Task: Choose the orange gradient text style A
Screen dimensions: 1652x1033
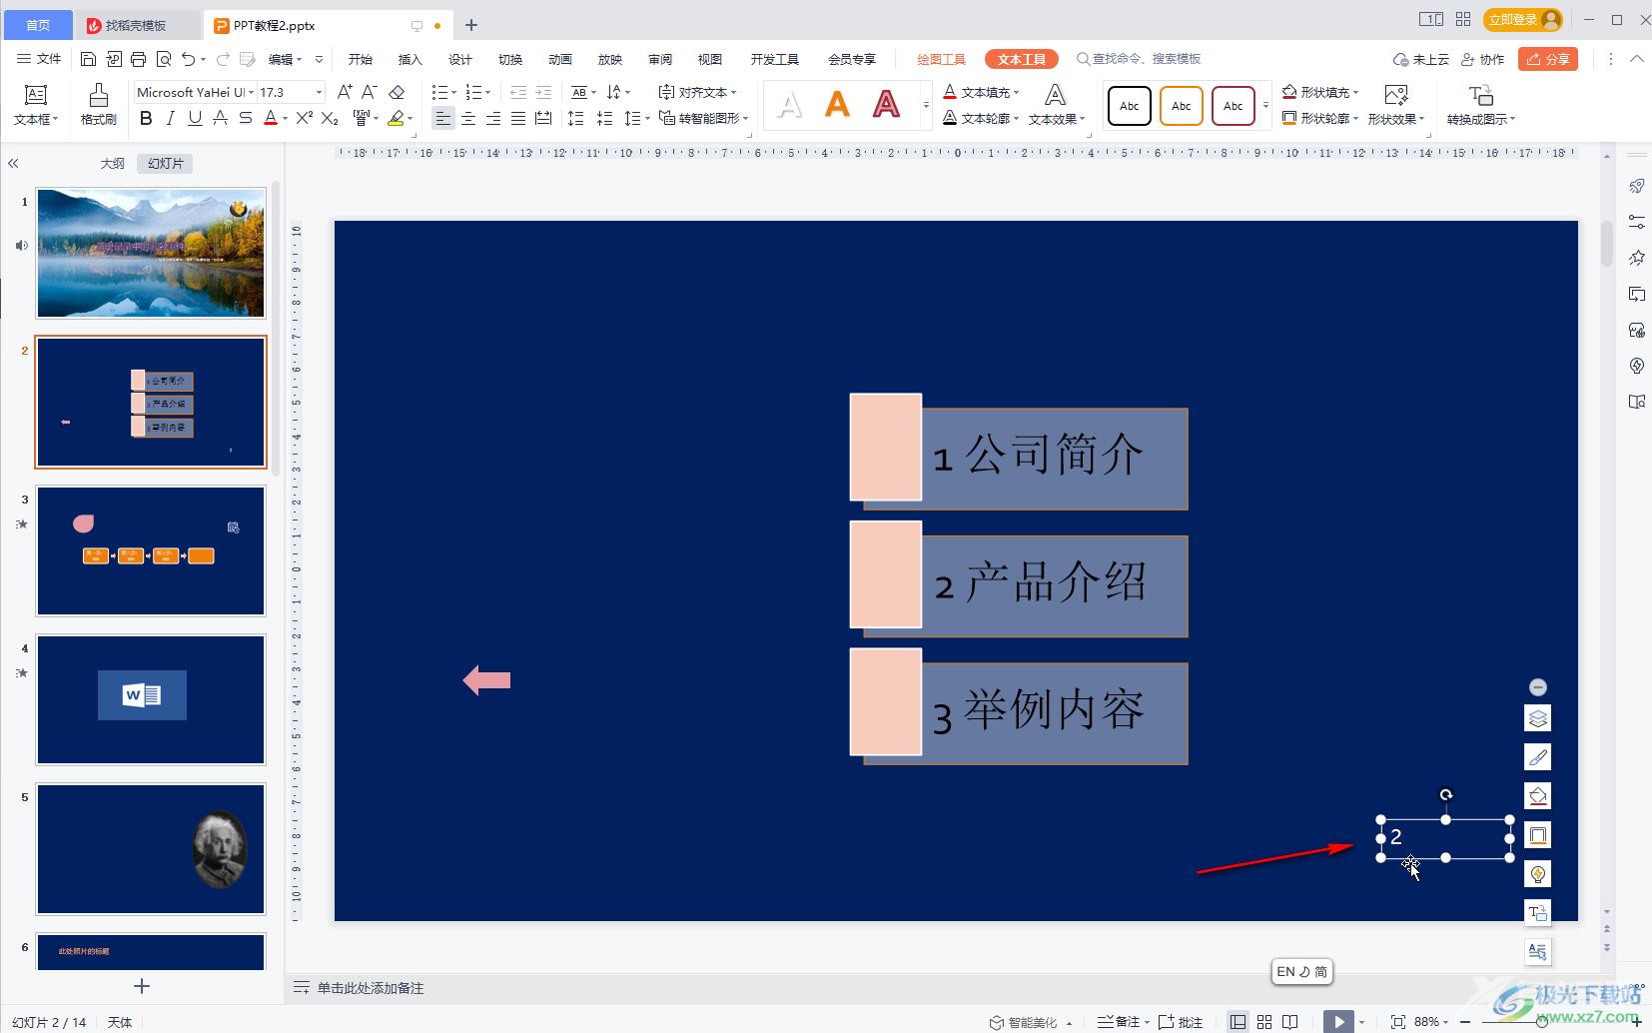Action: coord(837,104)
